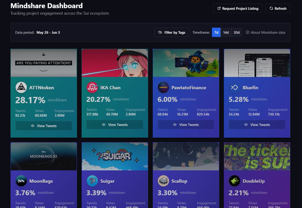Click the tag icon in Filter by Tags
This screenshot has height=208, width=302.
(x=160, y=32)
